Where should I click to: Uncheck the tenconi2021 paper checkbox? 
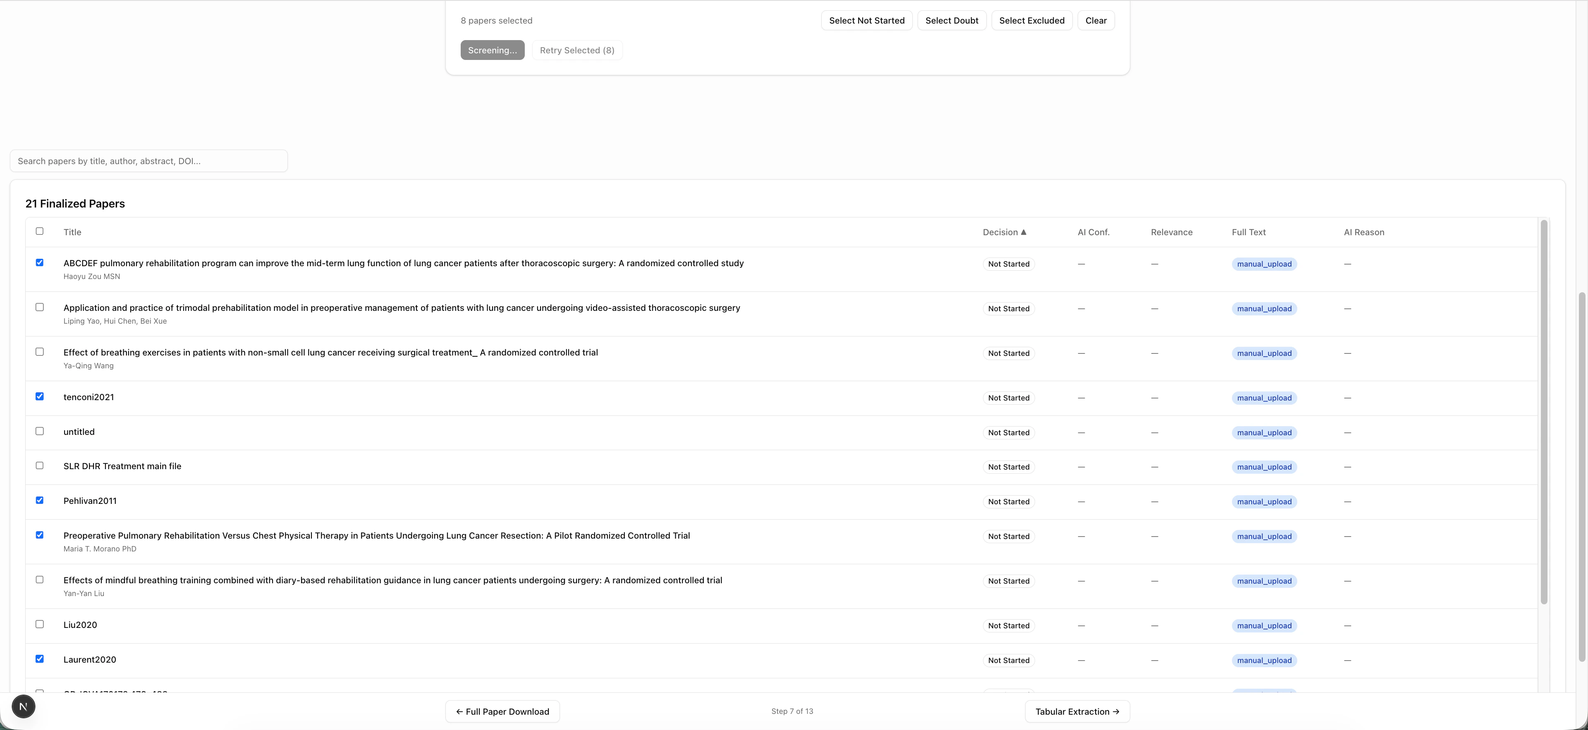click(39, 396)
